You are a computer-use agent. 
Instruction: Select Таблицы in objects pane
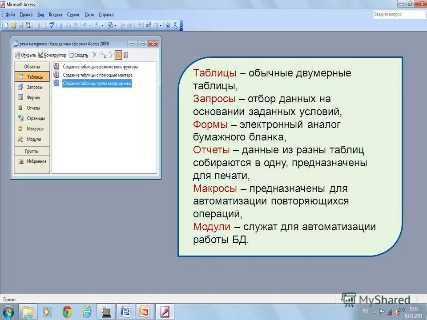[x=32, y=77]
